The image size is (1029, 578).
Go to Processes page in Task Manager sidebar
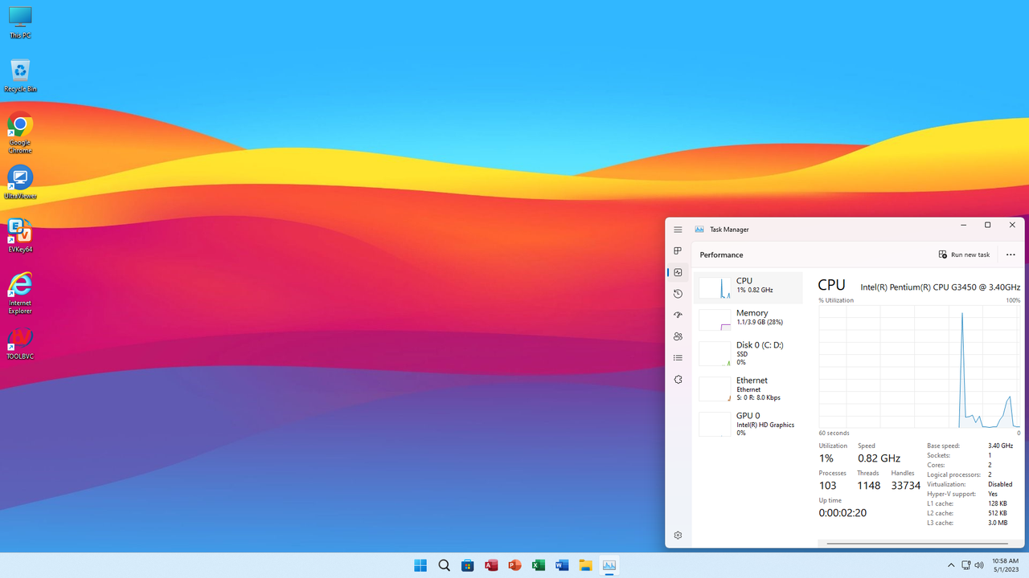coord(678,251)
